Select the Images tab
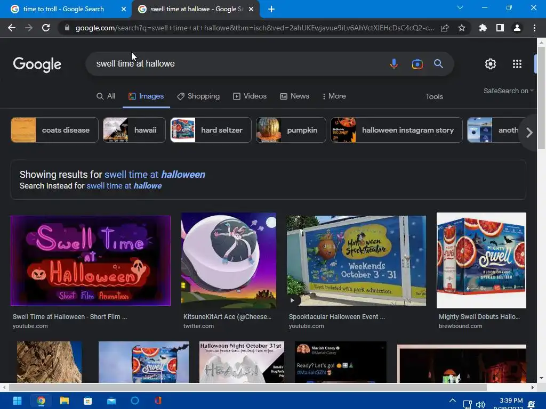This screenshot has height=409, width=546. (146, 96)
